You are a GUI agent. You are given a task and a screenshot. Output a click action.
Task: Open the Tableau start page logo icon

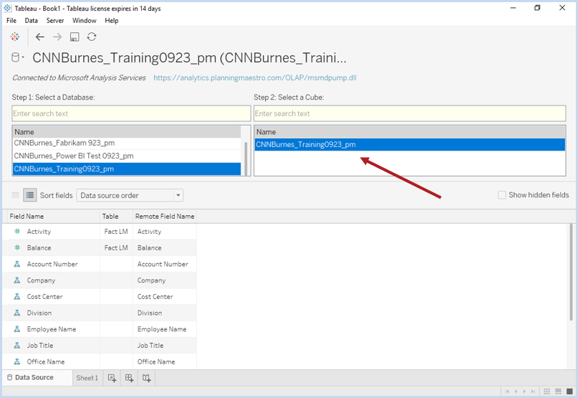coord(15,37)
